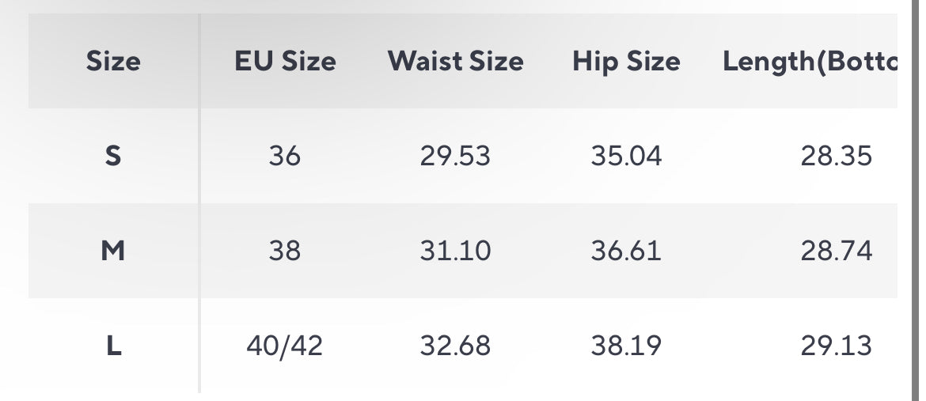Click the Length(Bottom) column header
Image resolution: width=926 pixels, height=401 pixels.
pos(810,62)
